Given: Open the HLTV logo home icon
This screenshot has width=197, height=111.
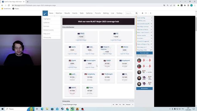Looking at the screenshot, I should pyautogui.click(x=45, y=13).
